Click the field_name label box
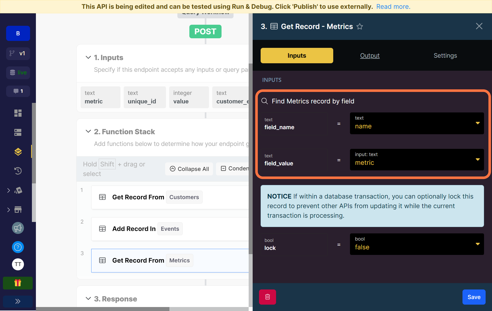 [x=294, y=124]
